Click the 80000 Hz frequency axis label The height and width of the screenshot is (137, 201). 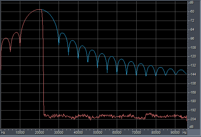[x=156, y=133]
